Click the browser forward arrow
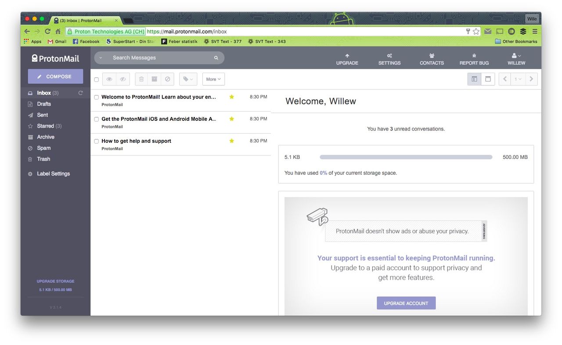562x345 pixels. point(37,32)
